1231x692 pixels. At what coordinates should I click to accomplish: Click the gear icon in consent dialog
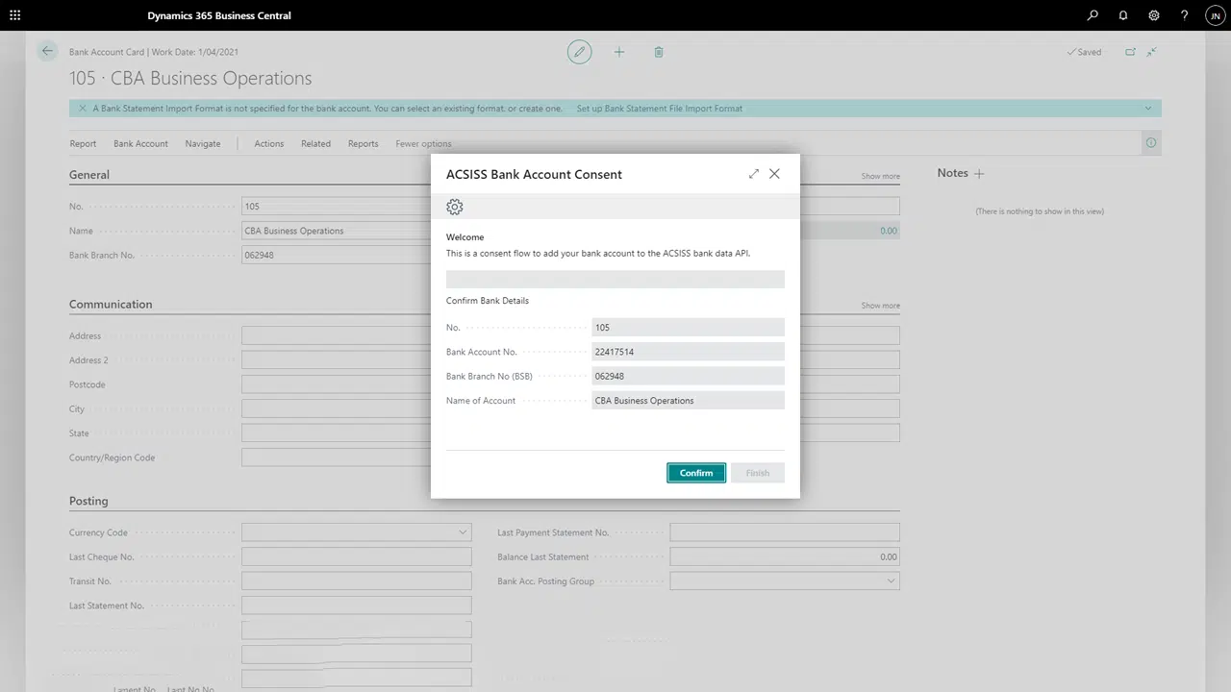(x=455, y=208)
